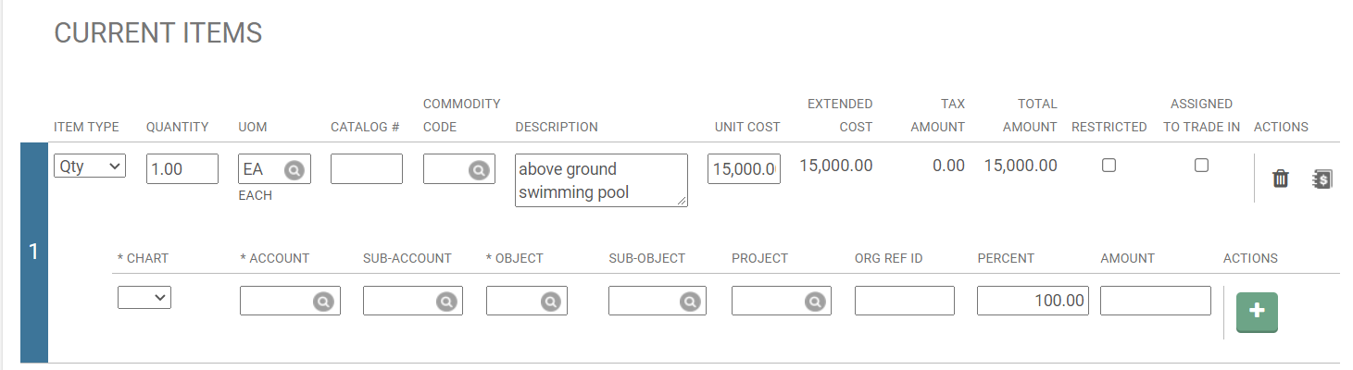Click the Catalog # input field
The width and height of the screenshot is (1353, 370).
(x=366, y=169)
